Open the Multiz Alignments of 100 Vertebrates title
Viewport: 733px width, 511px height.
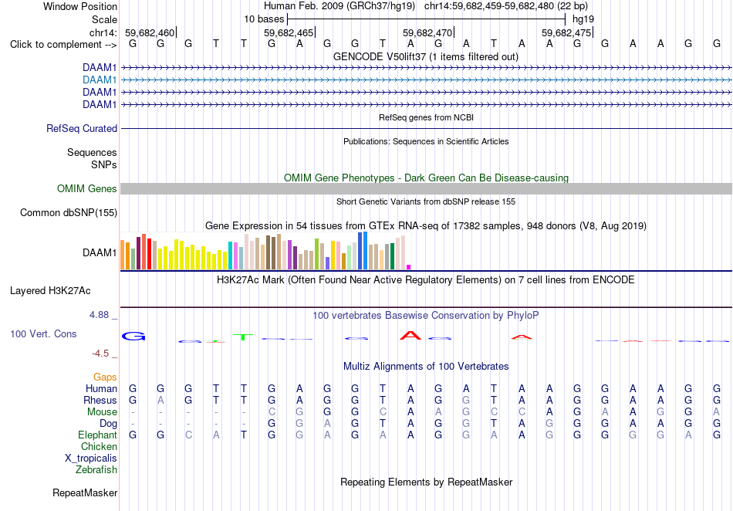tap(426, 366)
